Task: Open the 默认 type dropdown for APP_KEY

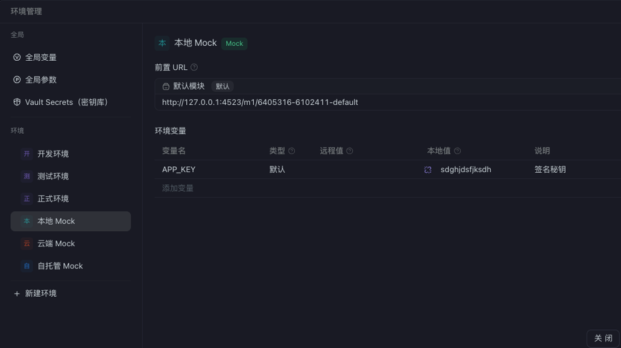Action: tap(277, 169)
